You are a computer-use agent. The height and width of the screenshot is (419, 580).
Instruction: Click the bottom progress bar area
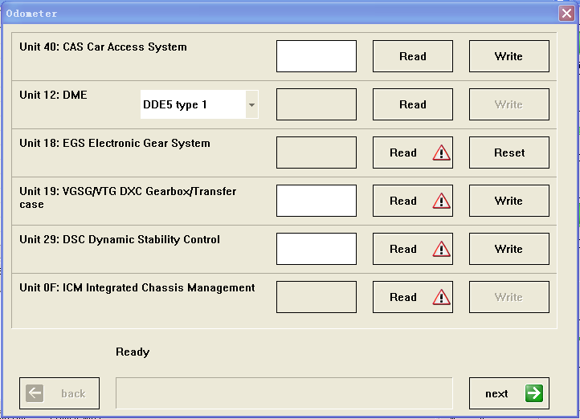coord(284,393)
